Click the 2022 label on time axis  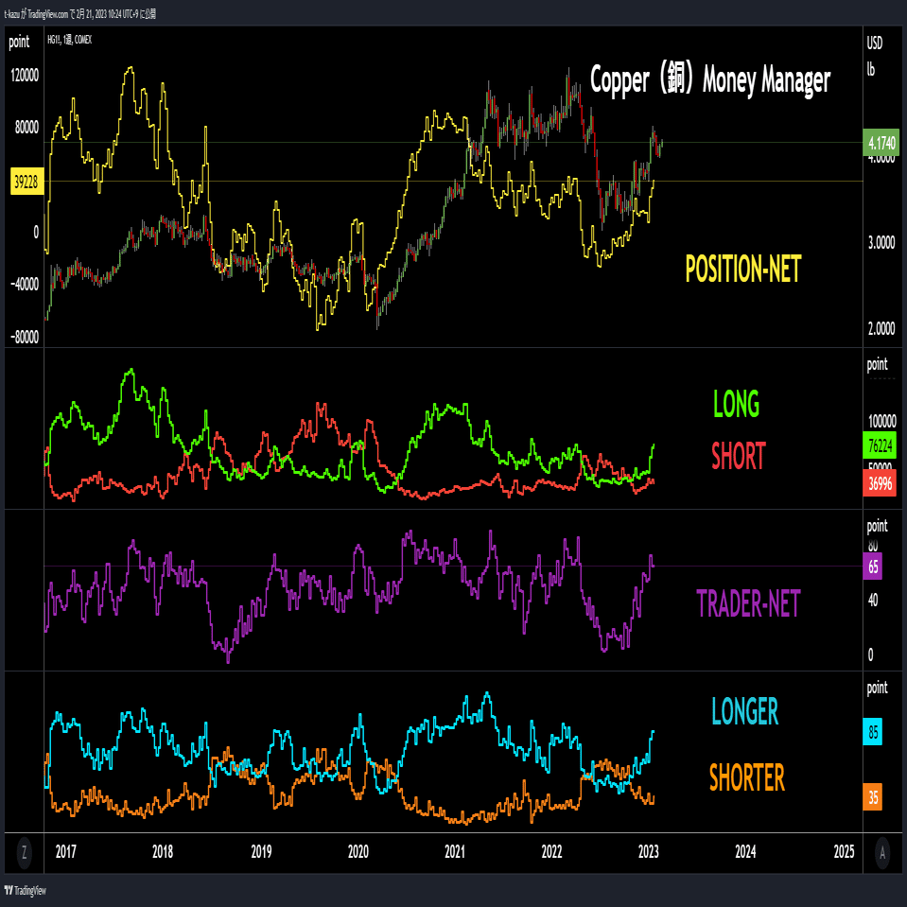[551, 851]
